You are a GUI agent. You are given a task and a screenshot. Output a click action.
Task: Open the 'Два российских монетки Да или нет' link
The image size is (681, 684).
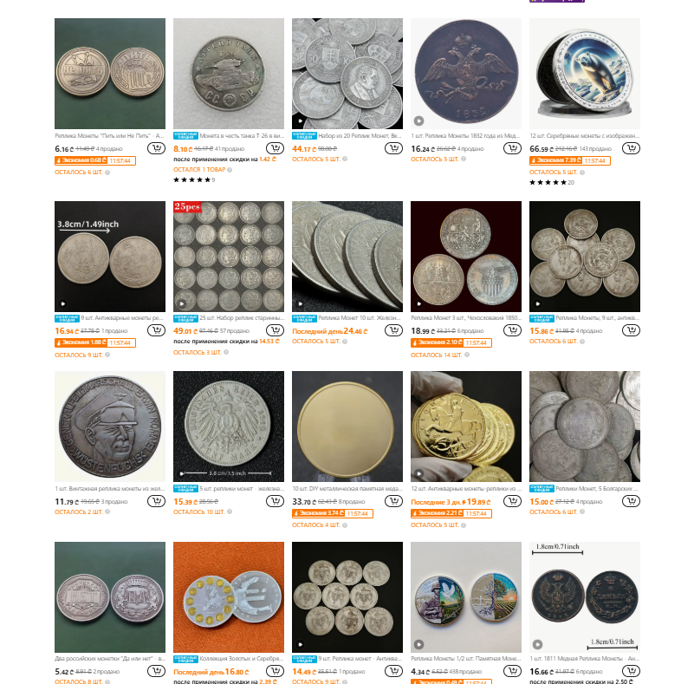[110, 658]
